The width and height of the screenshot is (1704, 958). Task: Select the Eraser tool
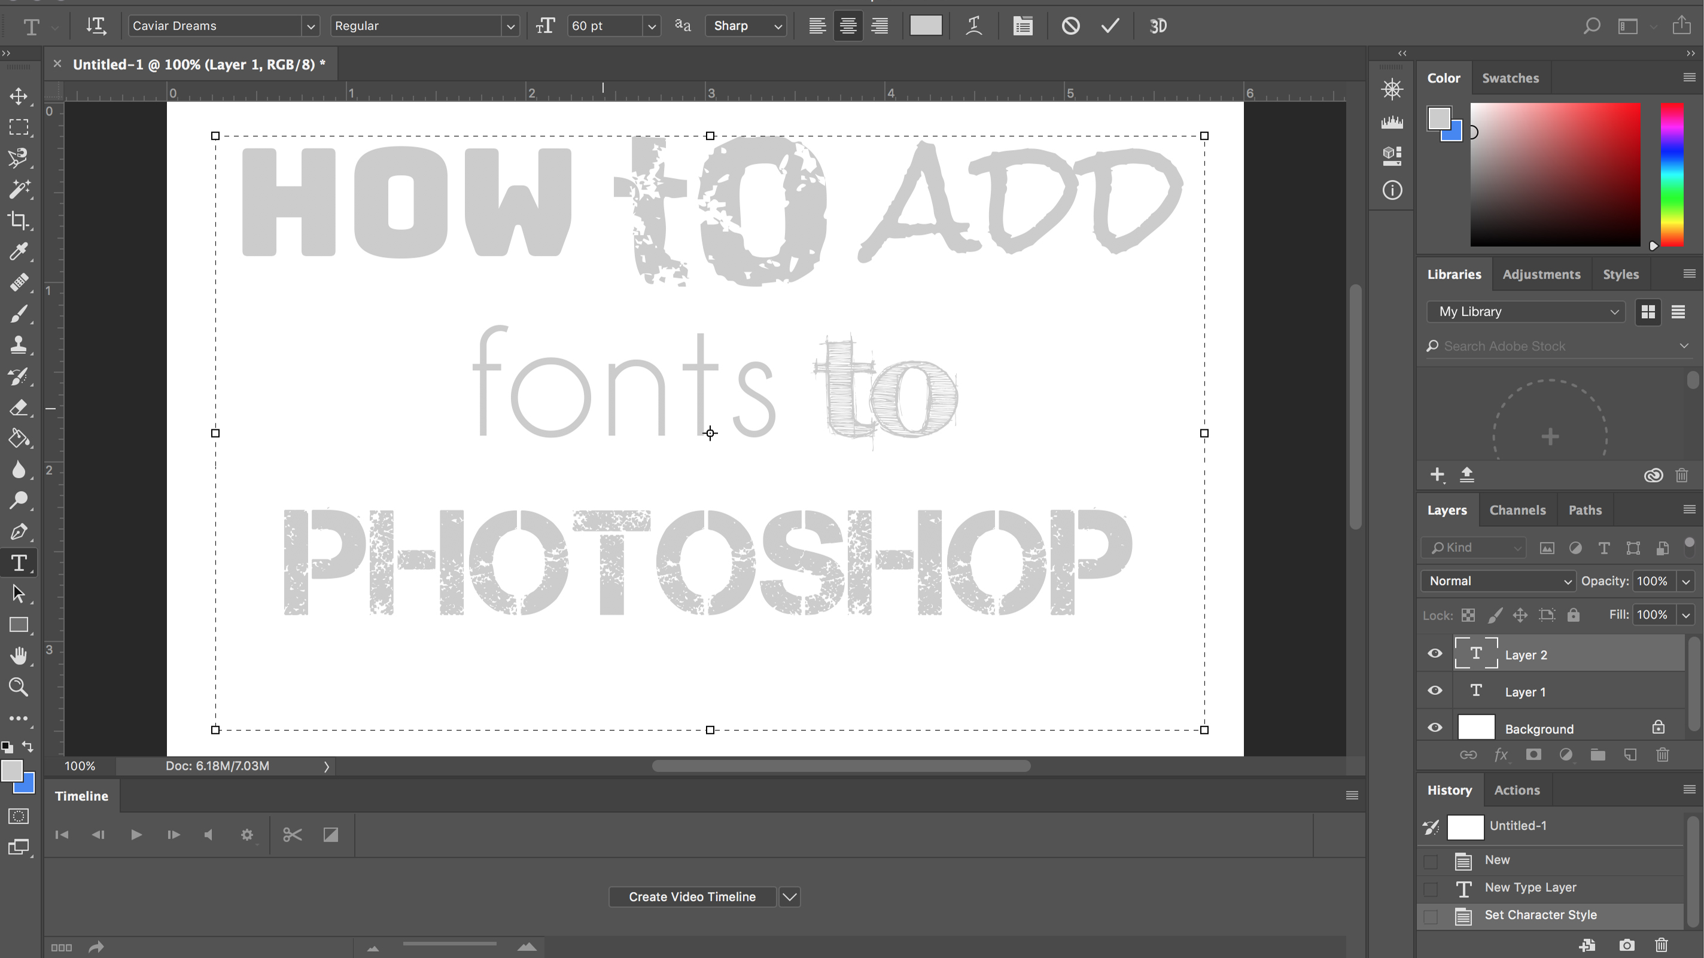click(19, 407)
